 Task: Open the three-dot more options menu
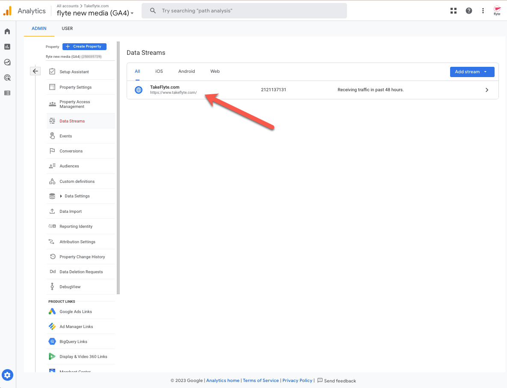tap(483, 11)
